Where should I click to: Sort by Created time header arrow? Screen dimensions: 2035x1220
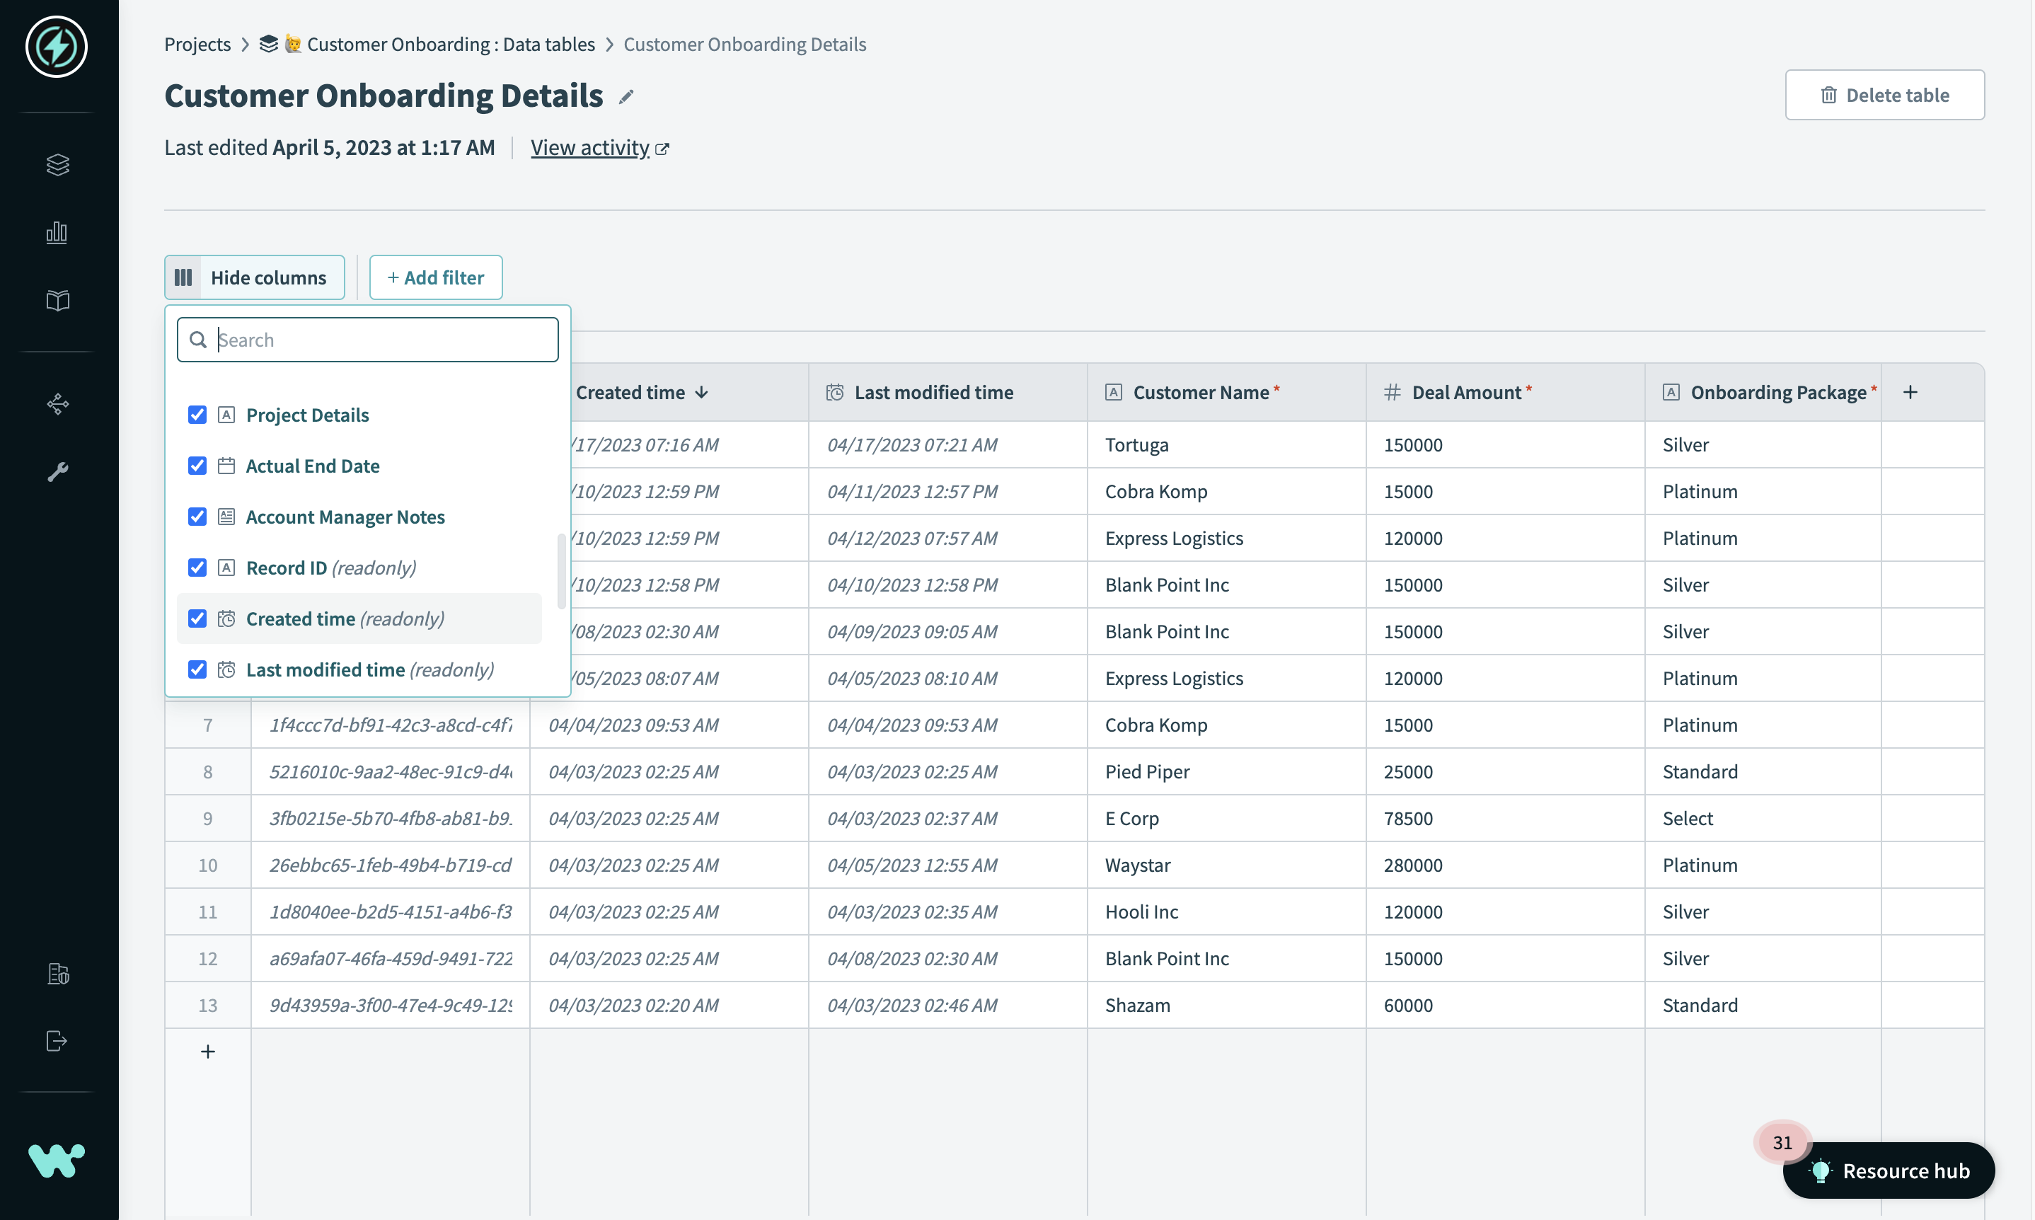[x=701, y=393]
